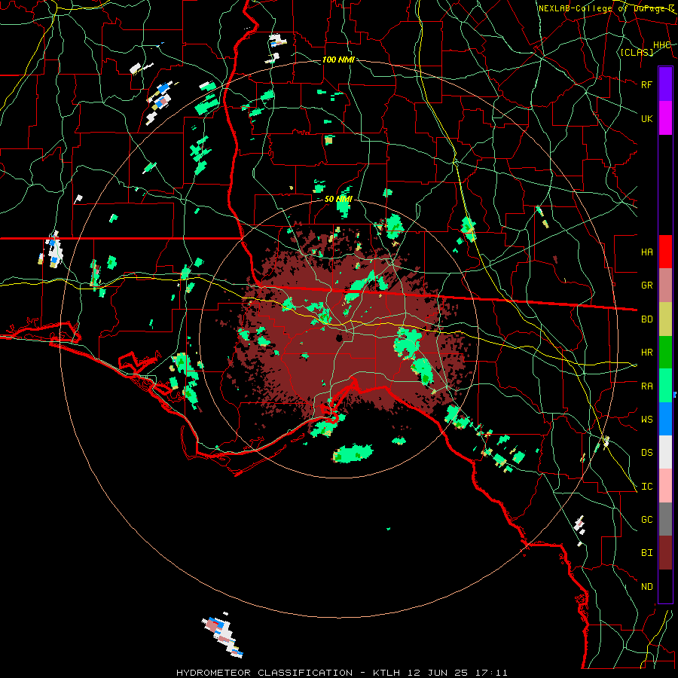Click the IC legend label
678x678 pixels.
click(646, 486)
